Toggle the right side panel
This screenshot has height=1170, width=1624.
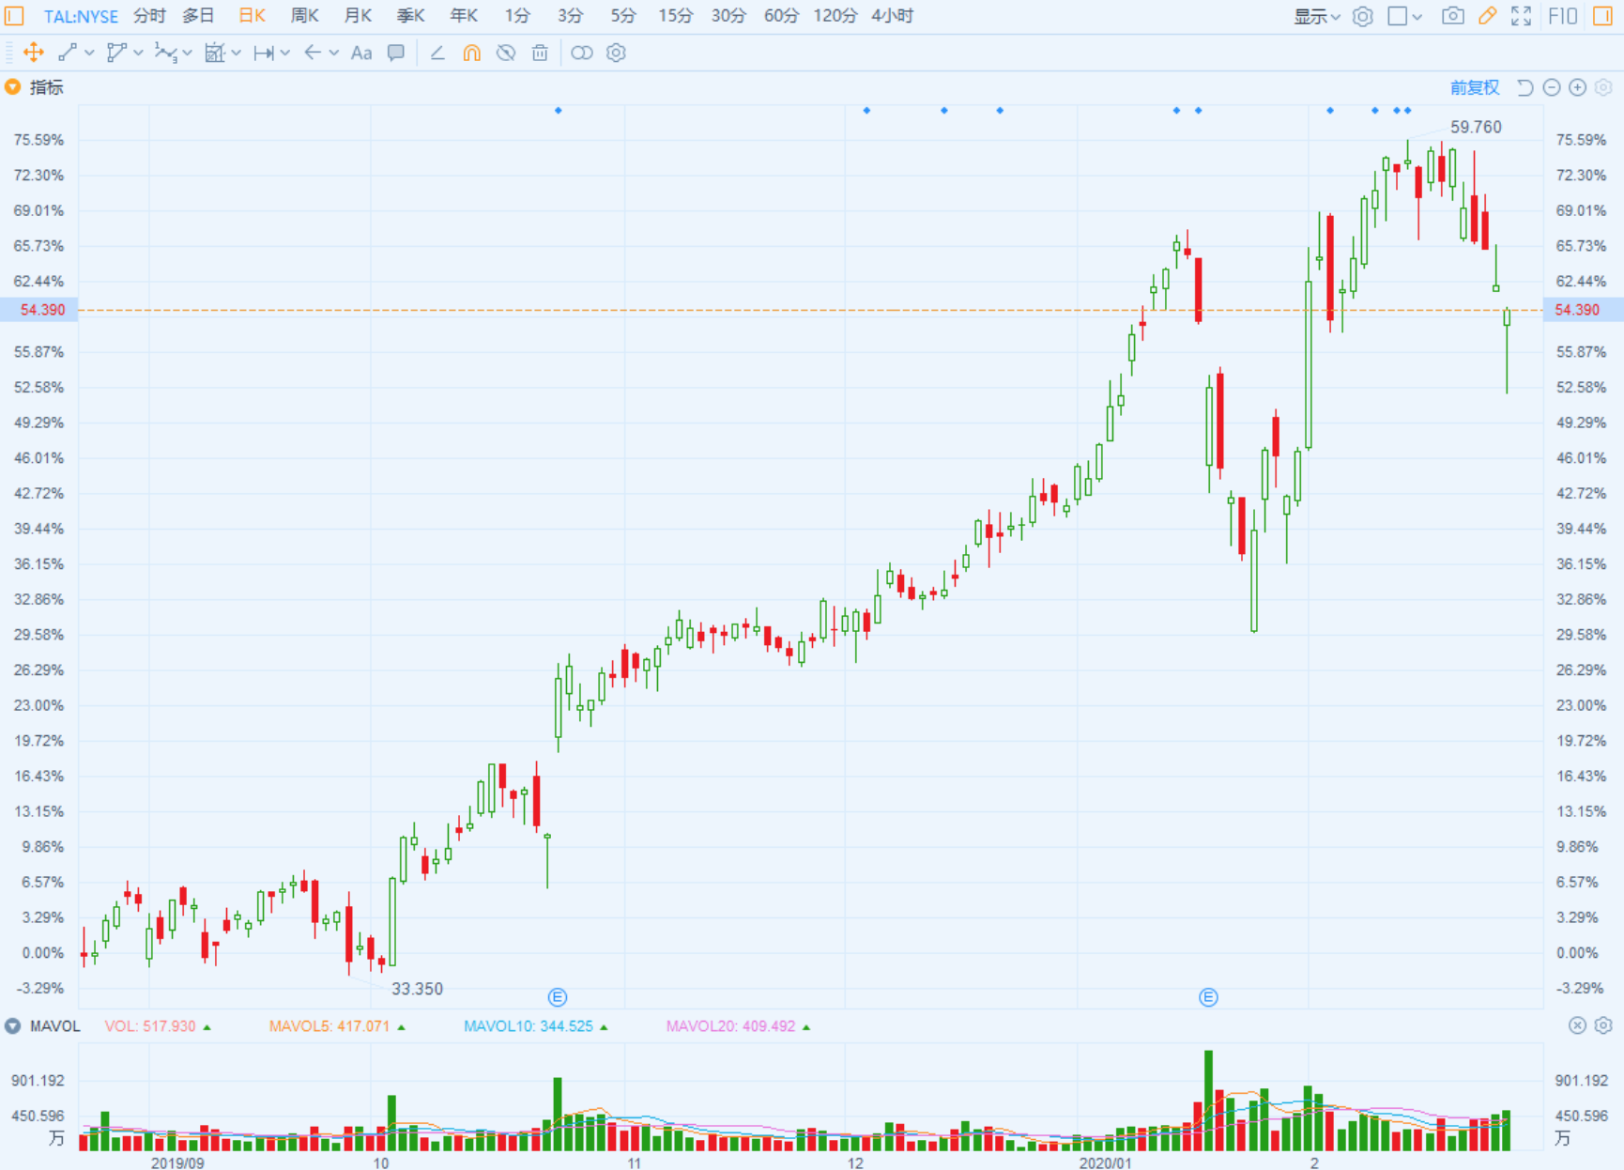point(1603,16)
